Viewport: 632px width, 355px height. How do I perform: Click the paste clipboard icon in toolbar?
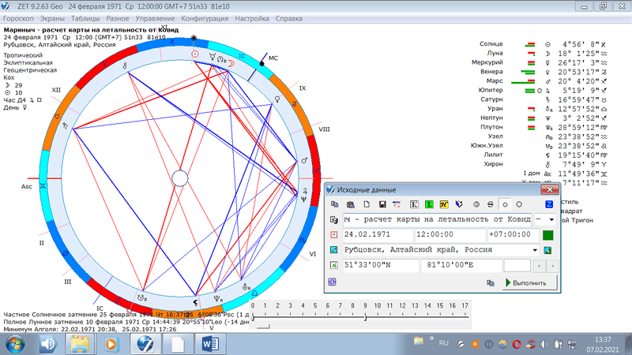tap(350, 204)
